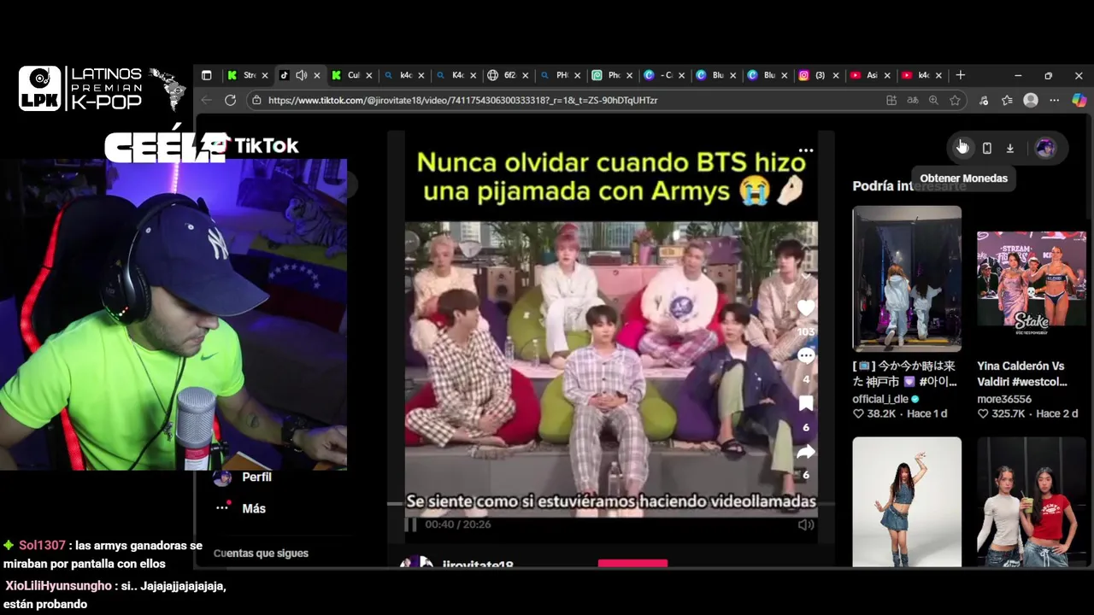Image resolution: width=1094 pixels, height=615 pixels.
Task: Click the 00:40 / 20:26 time display
Action: pyautogui.click(x=458, y=524)
